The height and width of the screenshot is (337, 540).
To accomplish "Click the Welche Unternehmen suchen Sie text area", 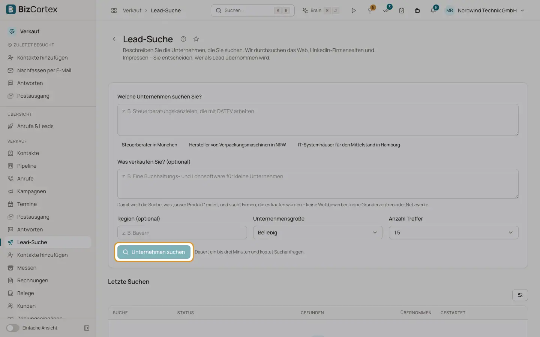I will (318, 120).
